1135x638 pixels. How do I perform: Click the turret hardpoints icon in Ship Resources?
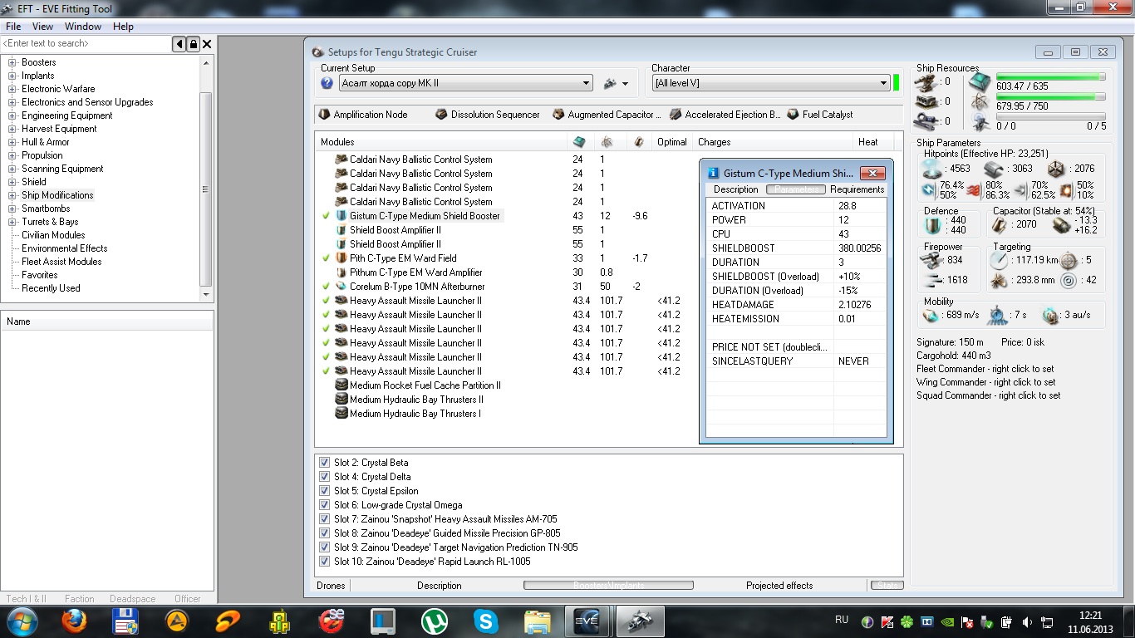point(926,82)
